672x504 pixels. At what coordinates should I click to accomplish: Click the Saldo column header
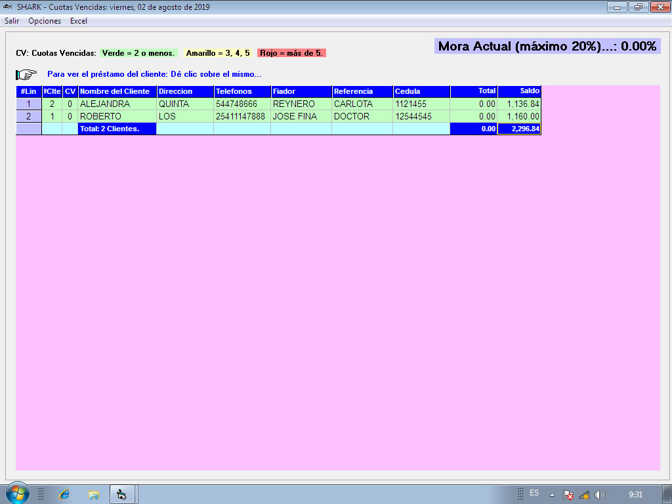click(519, 91)
